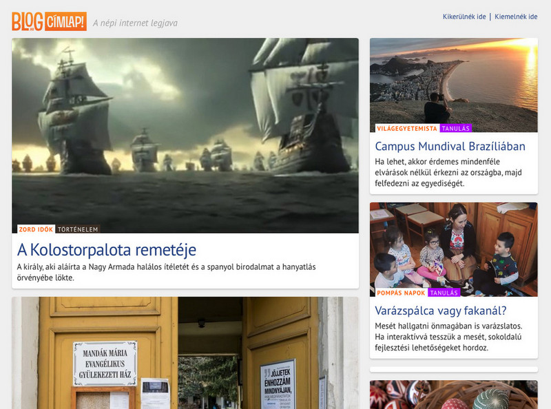Viewport: 551px width, 409px height.
Task: Select the 'VILÁGEGYETEMISTA' blog tag
Action: pyautogui.click(x=407, y=128)
